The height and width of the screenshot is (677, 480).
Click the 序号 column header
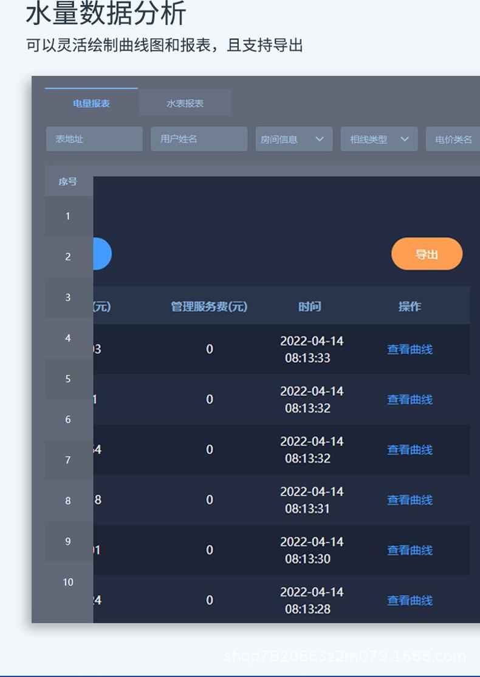(68, 181)
